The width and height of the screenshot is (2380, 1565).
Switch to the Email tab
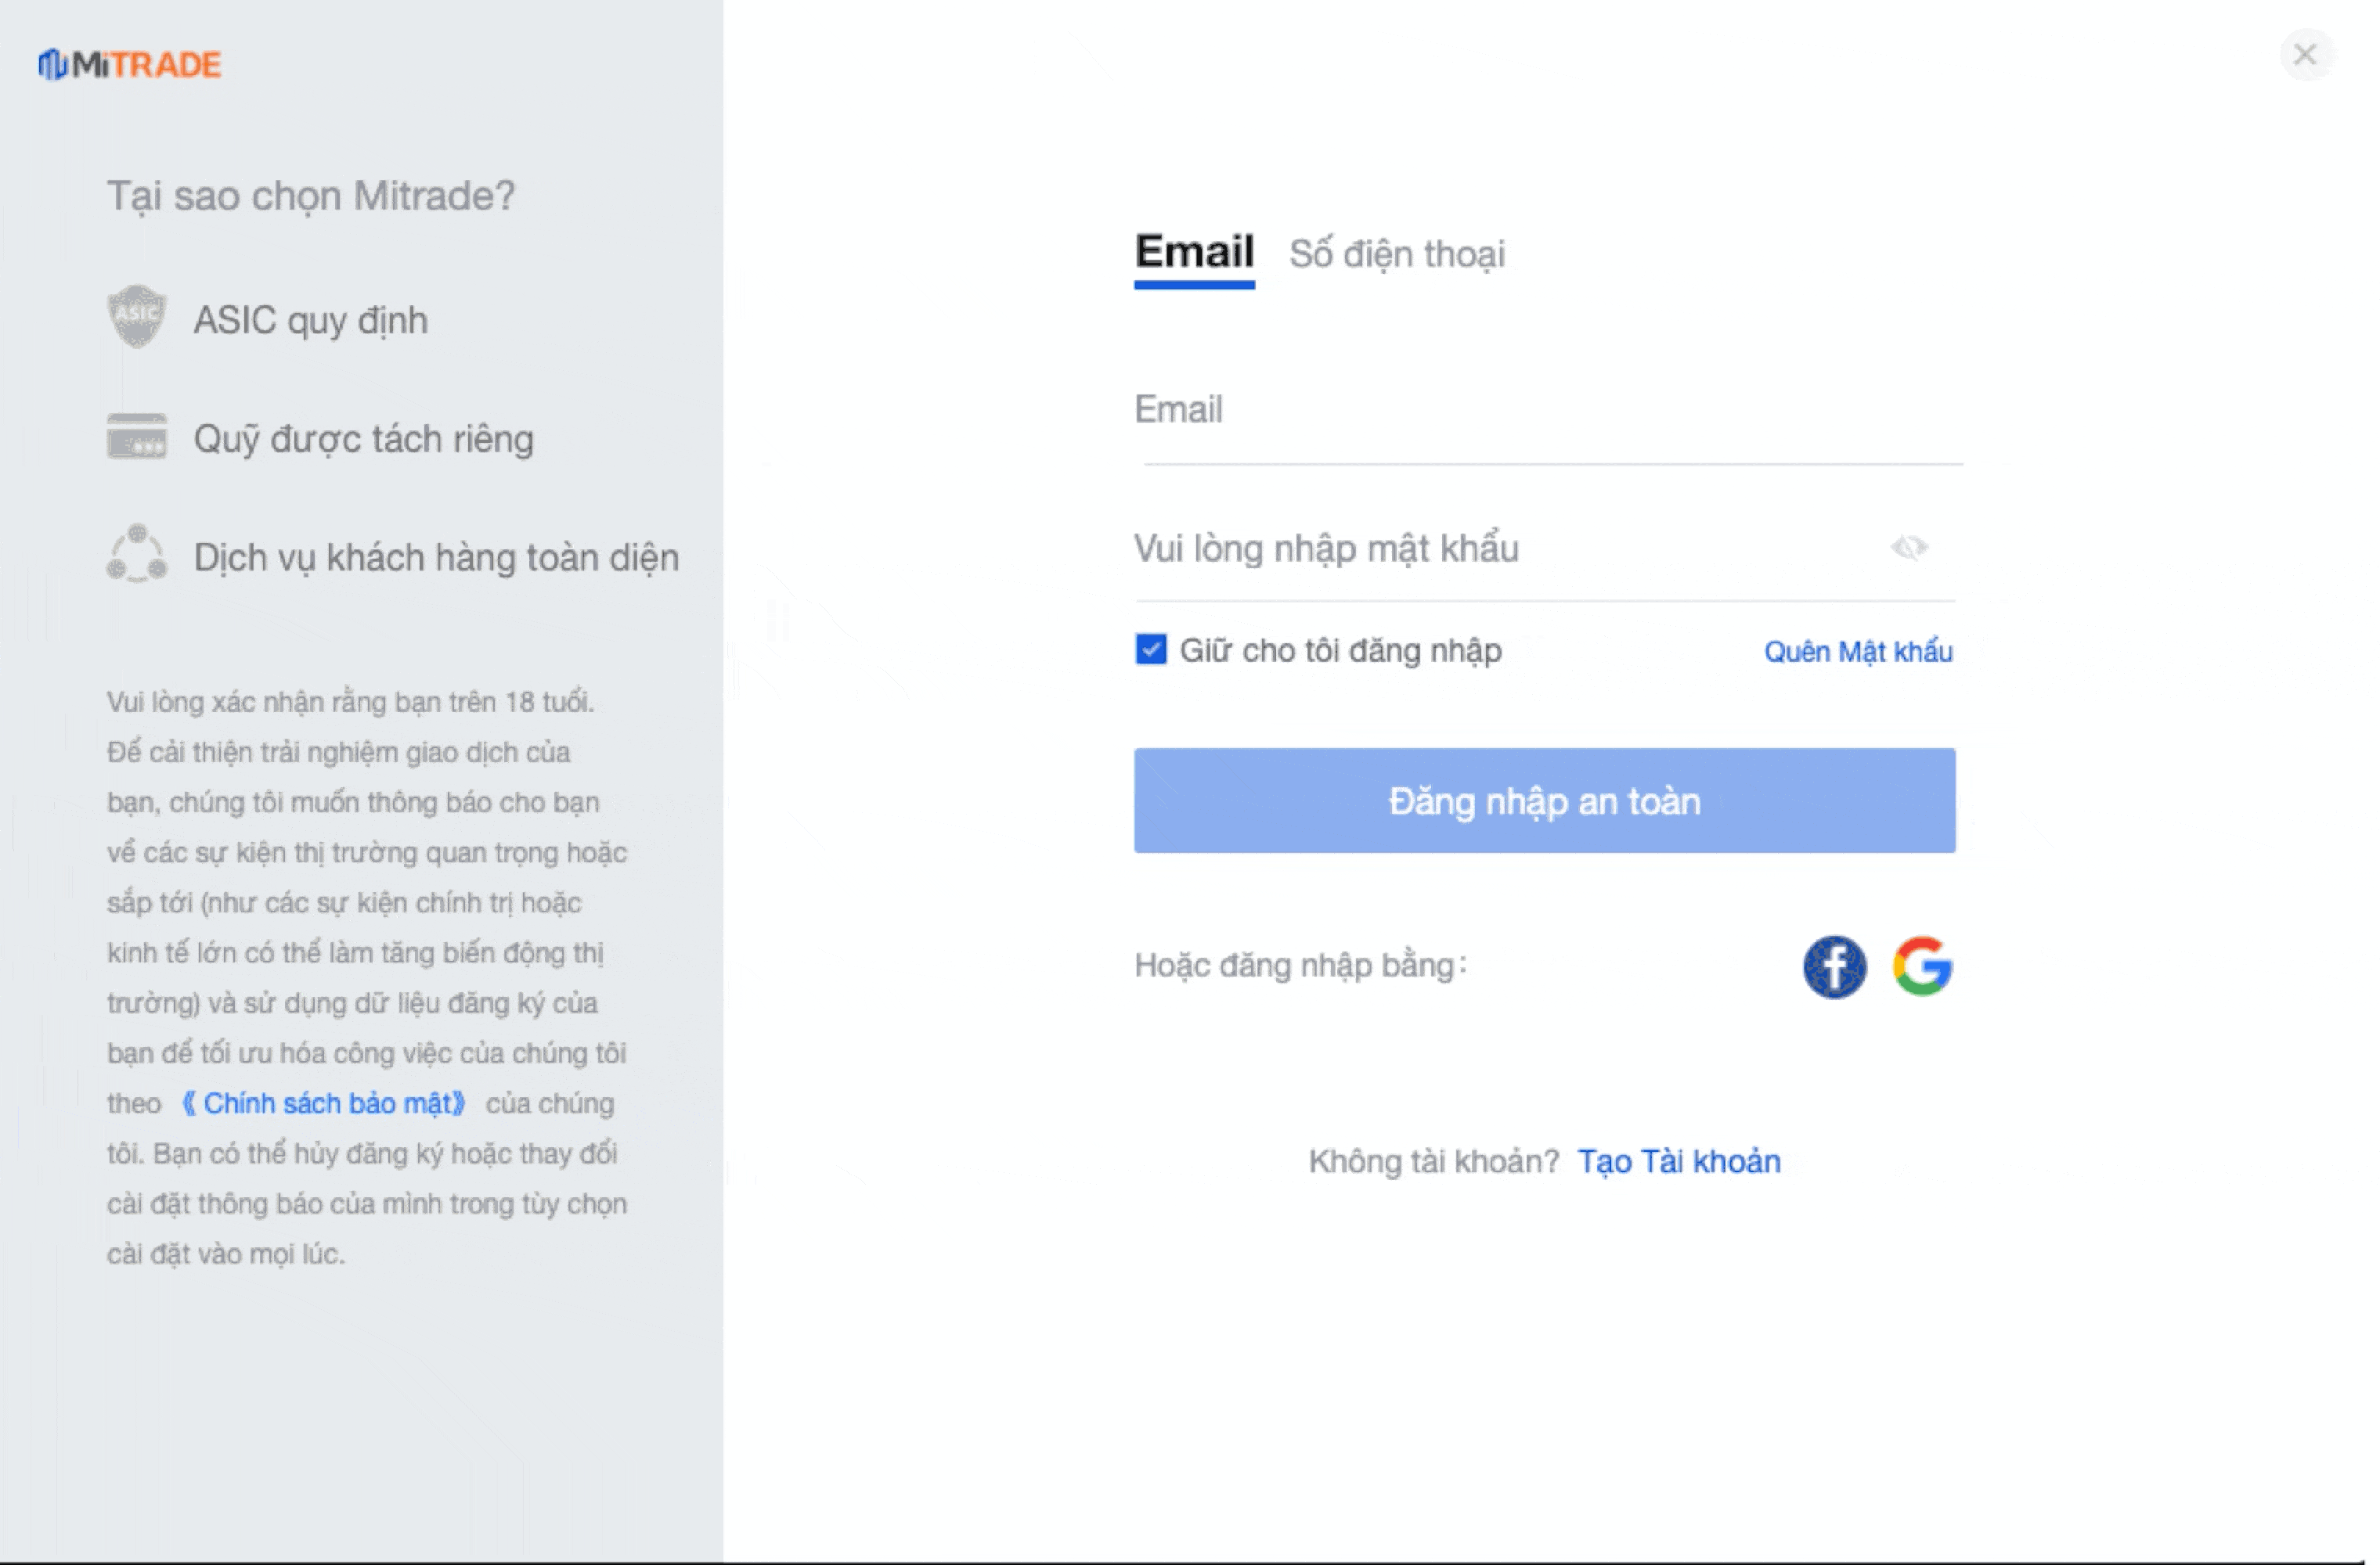click(x=1194, y=252)
